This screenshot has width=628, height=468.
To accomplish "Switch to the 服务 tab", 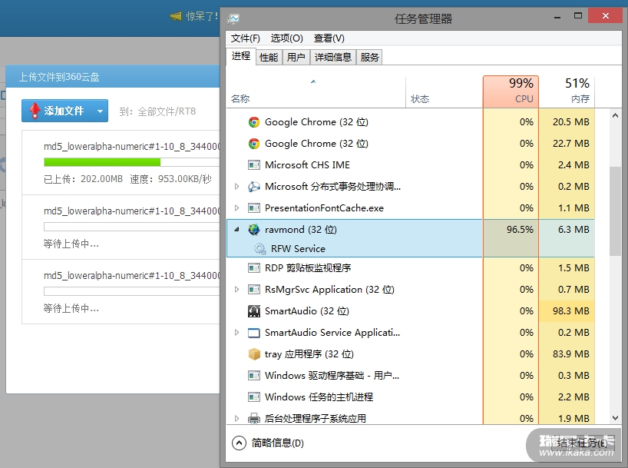I will (x=369, y=58).
